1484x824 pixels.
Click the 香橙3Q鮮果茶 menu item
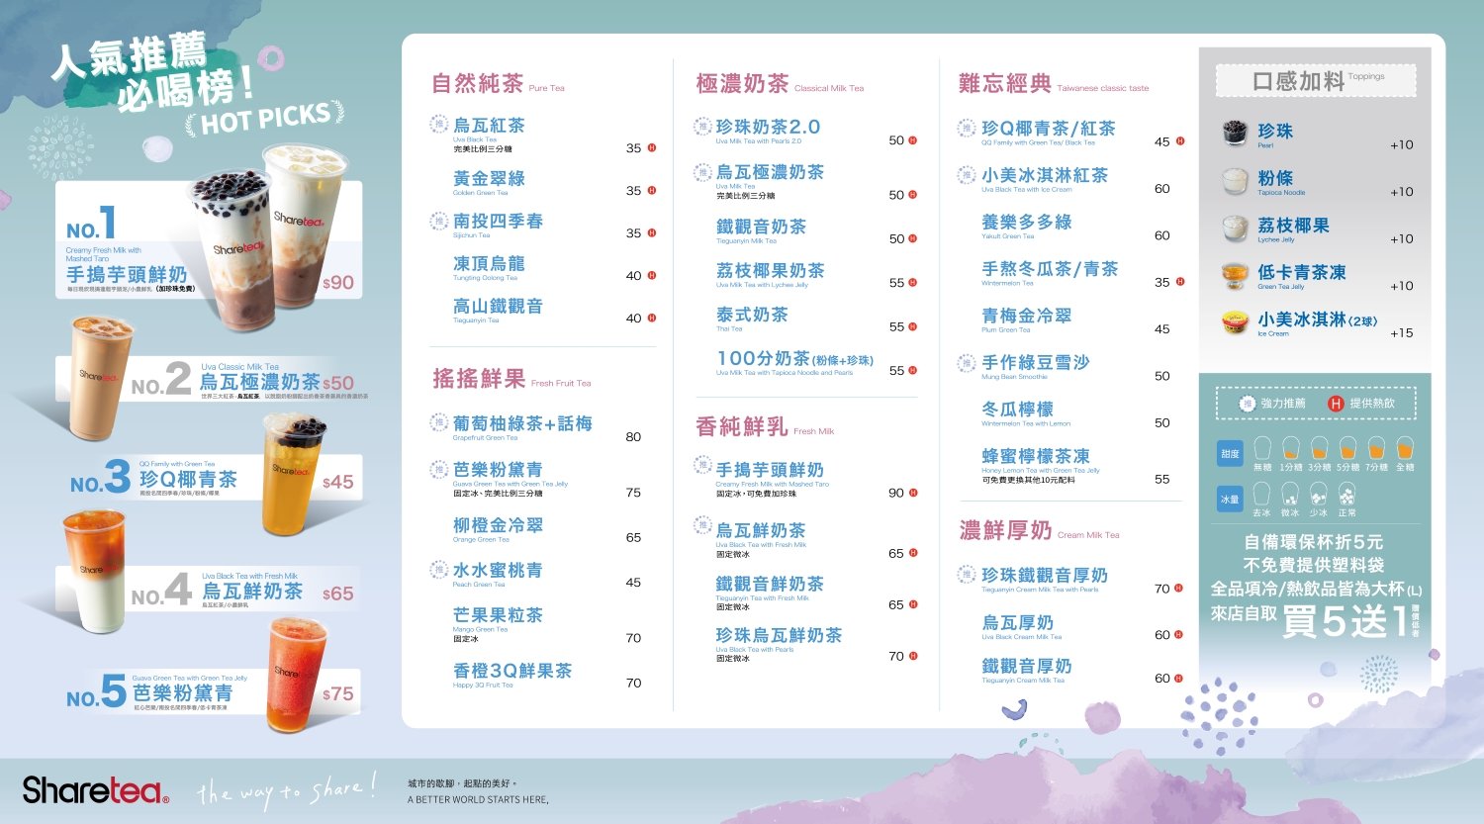pyautogui.click(x=512, y=675)
